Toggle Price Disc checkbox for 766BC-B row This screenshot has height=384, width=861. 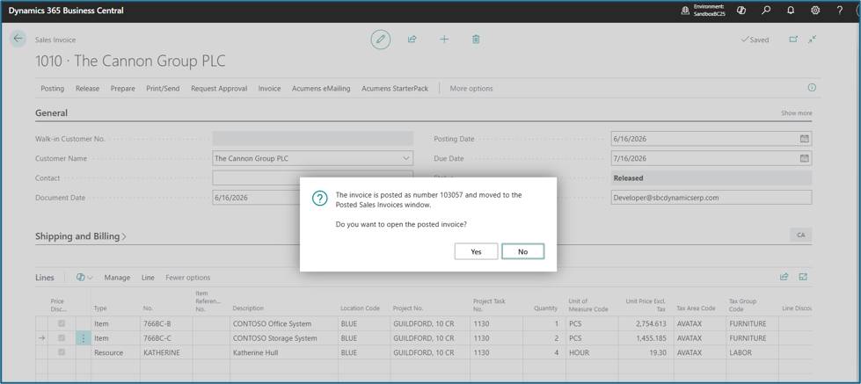point(62,323)
